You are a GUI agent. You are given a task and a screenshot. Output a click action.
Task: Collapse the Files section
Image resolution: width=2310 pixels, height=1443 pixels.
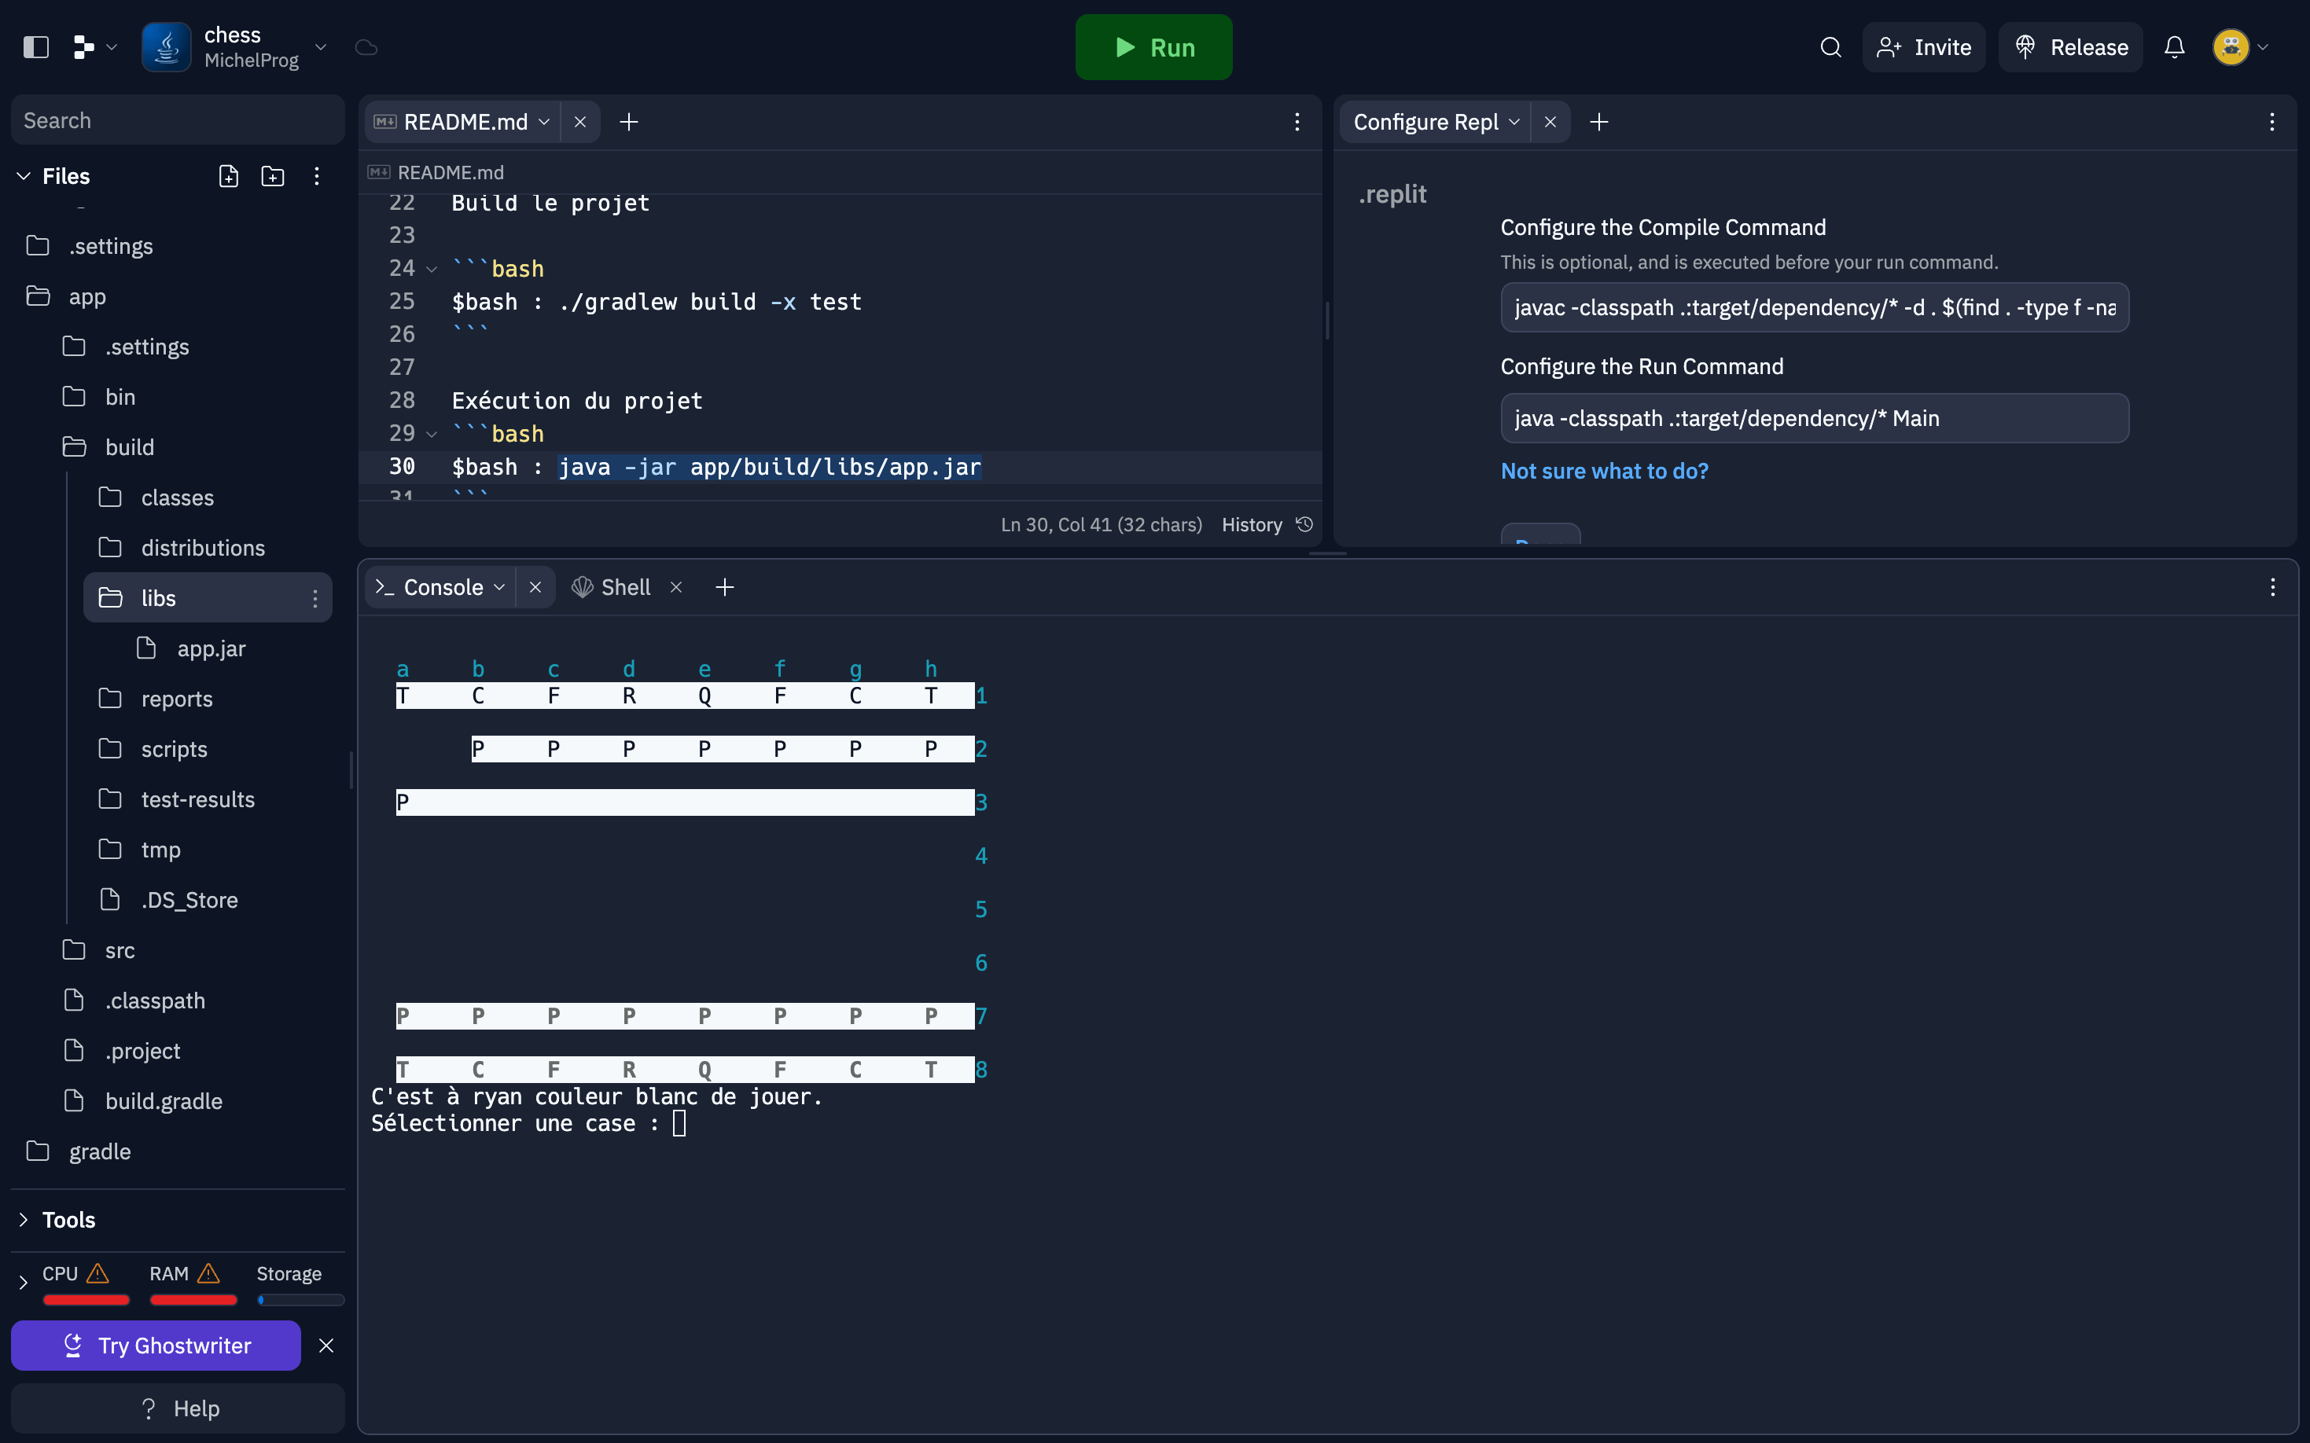click(x=24, y=175)
